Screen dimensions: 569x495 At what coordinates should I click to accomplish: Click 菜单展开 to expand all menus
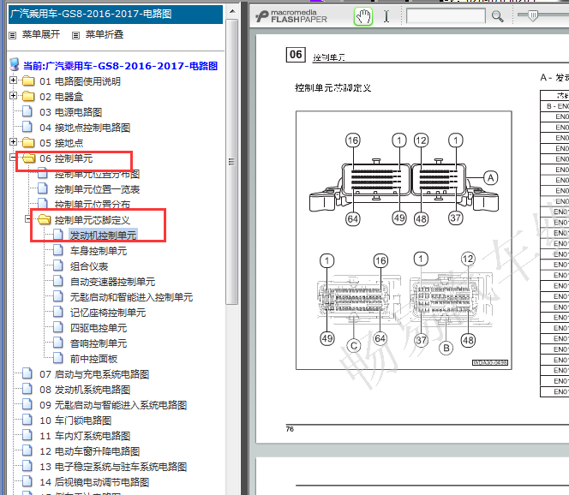pos(41,34)
